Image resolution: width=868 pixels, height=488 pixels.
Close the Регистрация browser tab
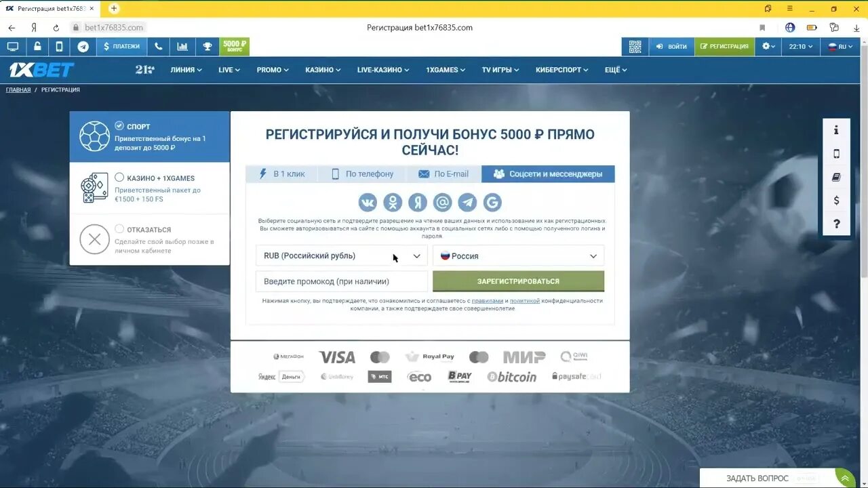pos(92,8)
